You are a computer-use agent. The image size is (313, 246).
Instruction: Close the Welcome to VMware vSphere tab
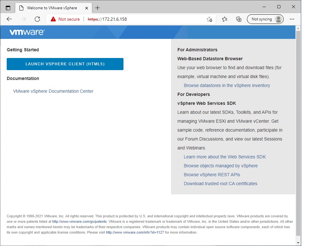[x=87, y=8]
